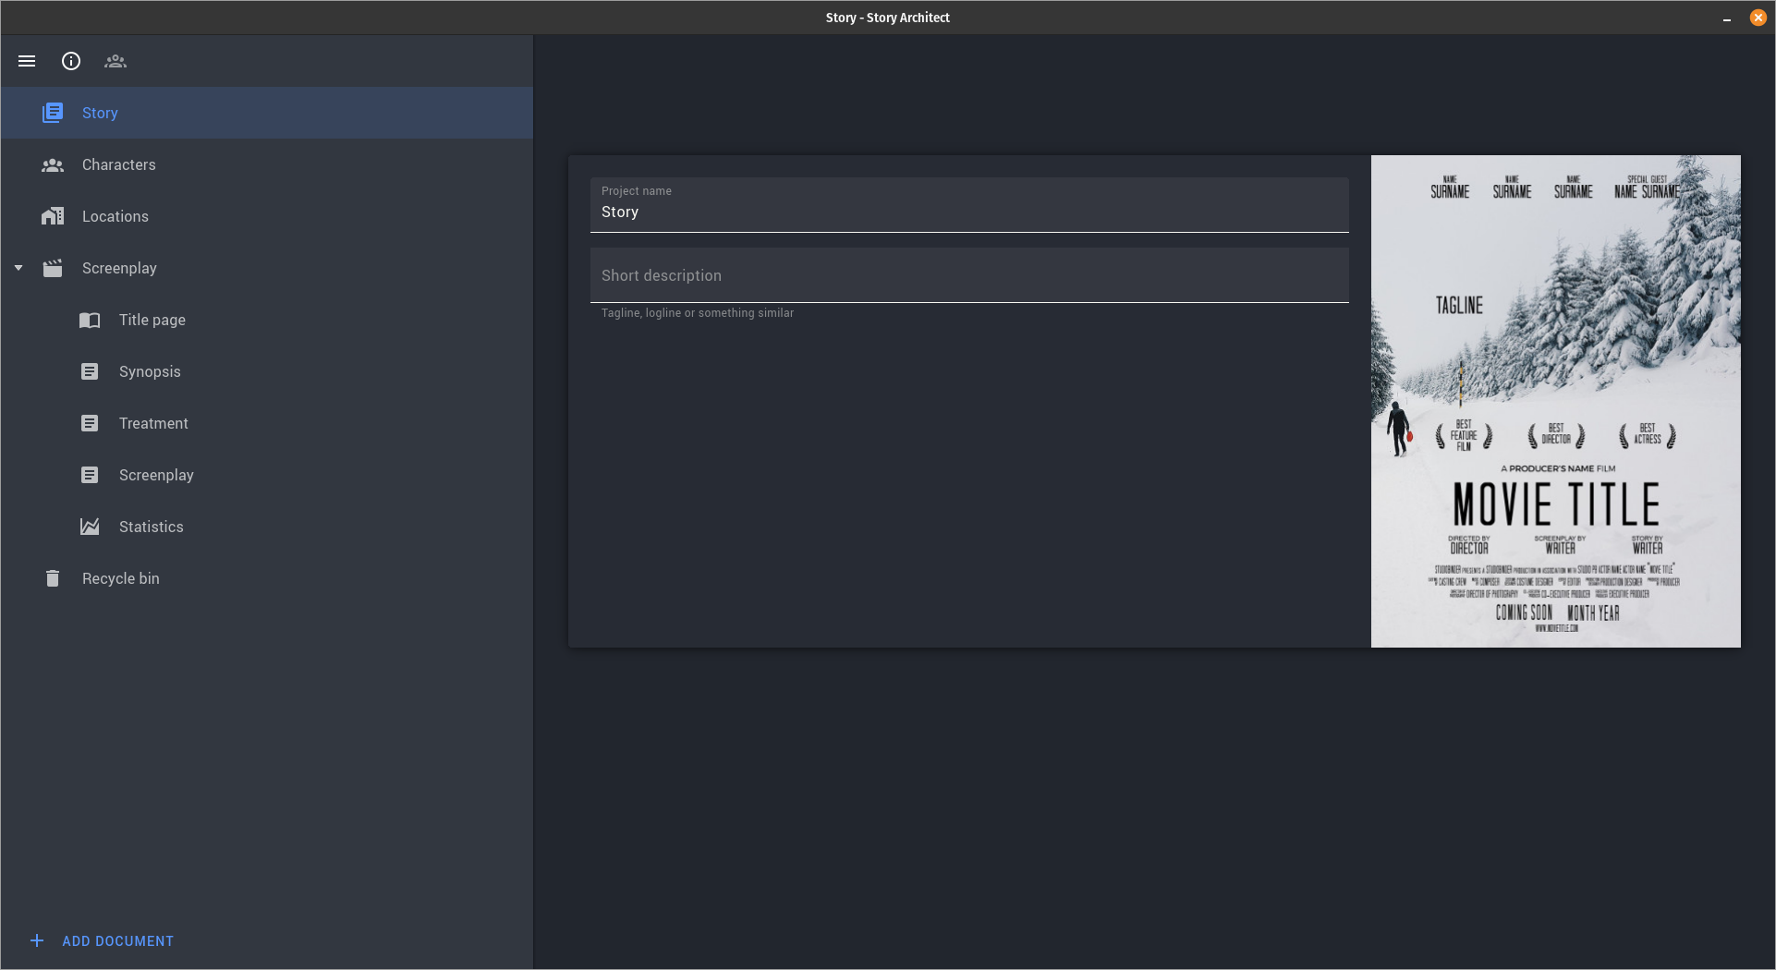Click the Story document icon

tap(53, 113)
